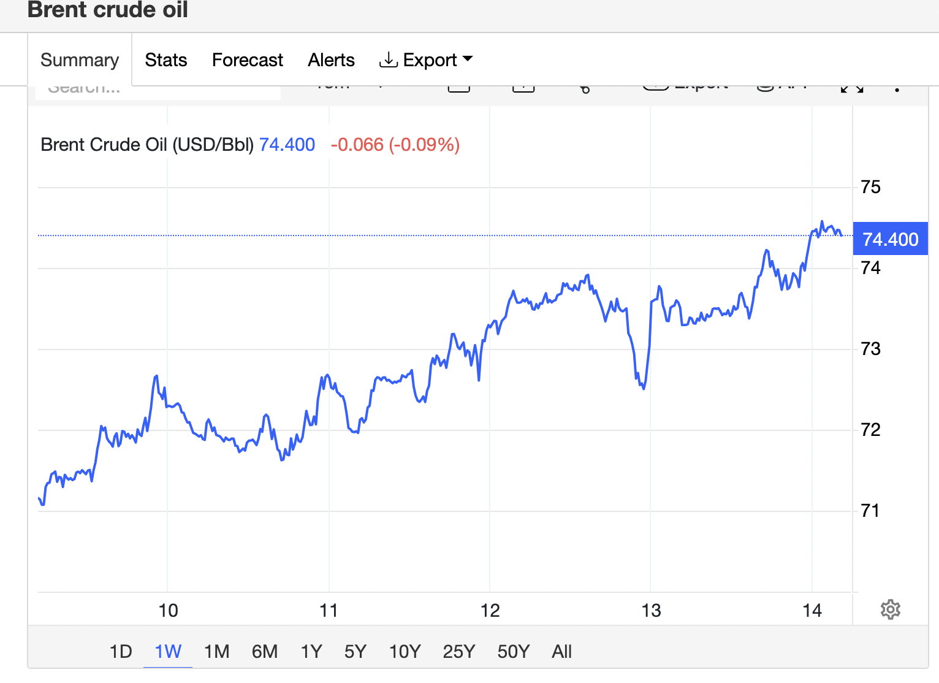Expand the Export dropdown in tab bar

click(427, 60)
